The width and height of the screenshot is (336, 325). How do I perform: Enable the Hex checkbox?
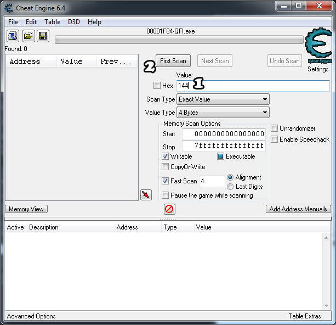point(157,86)
